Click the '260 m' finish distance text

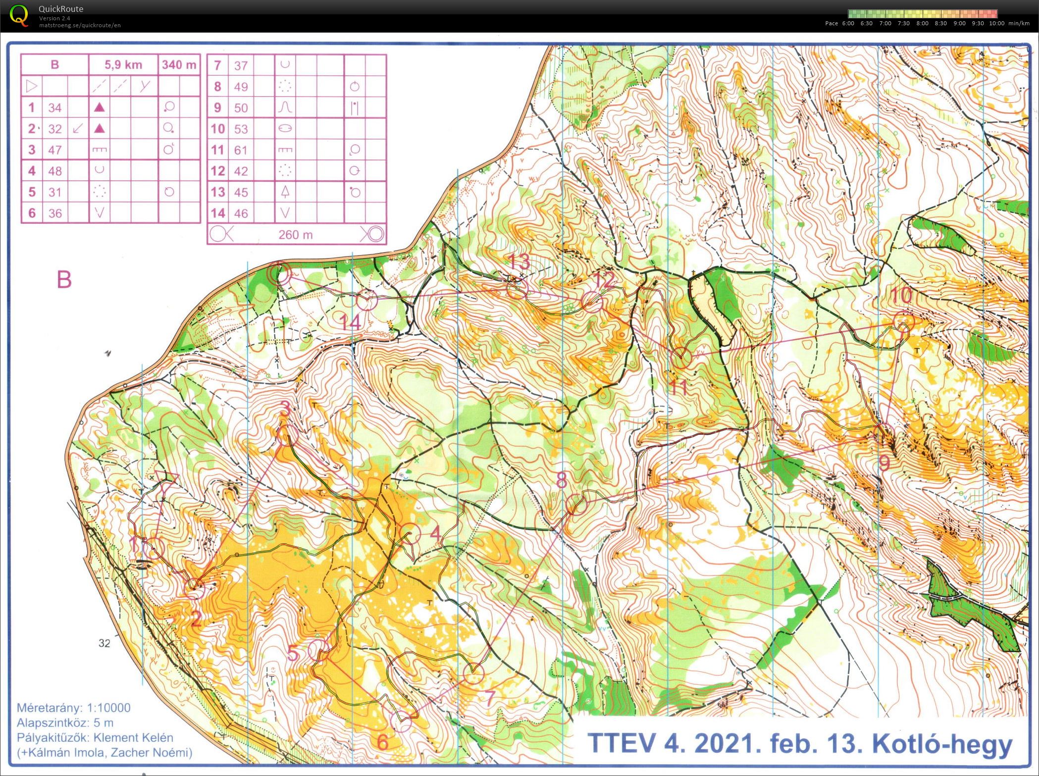(x=296, y=234)
